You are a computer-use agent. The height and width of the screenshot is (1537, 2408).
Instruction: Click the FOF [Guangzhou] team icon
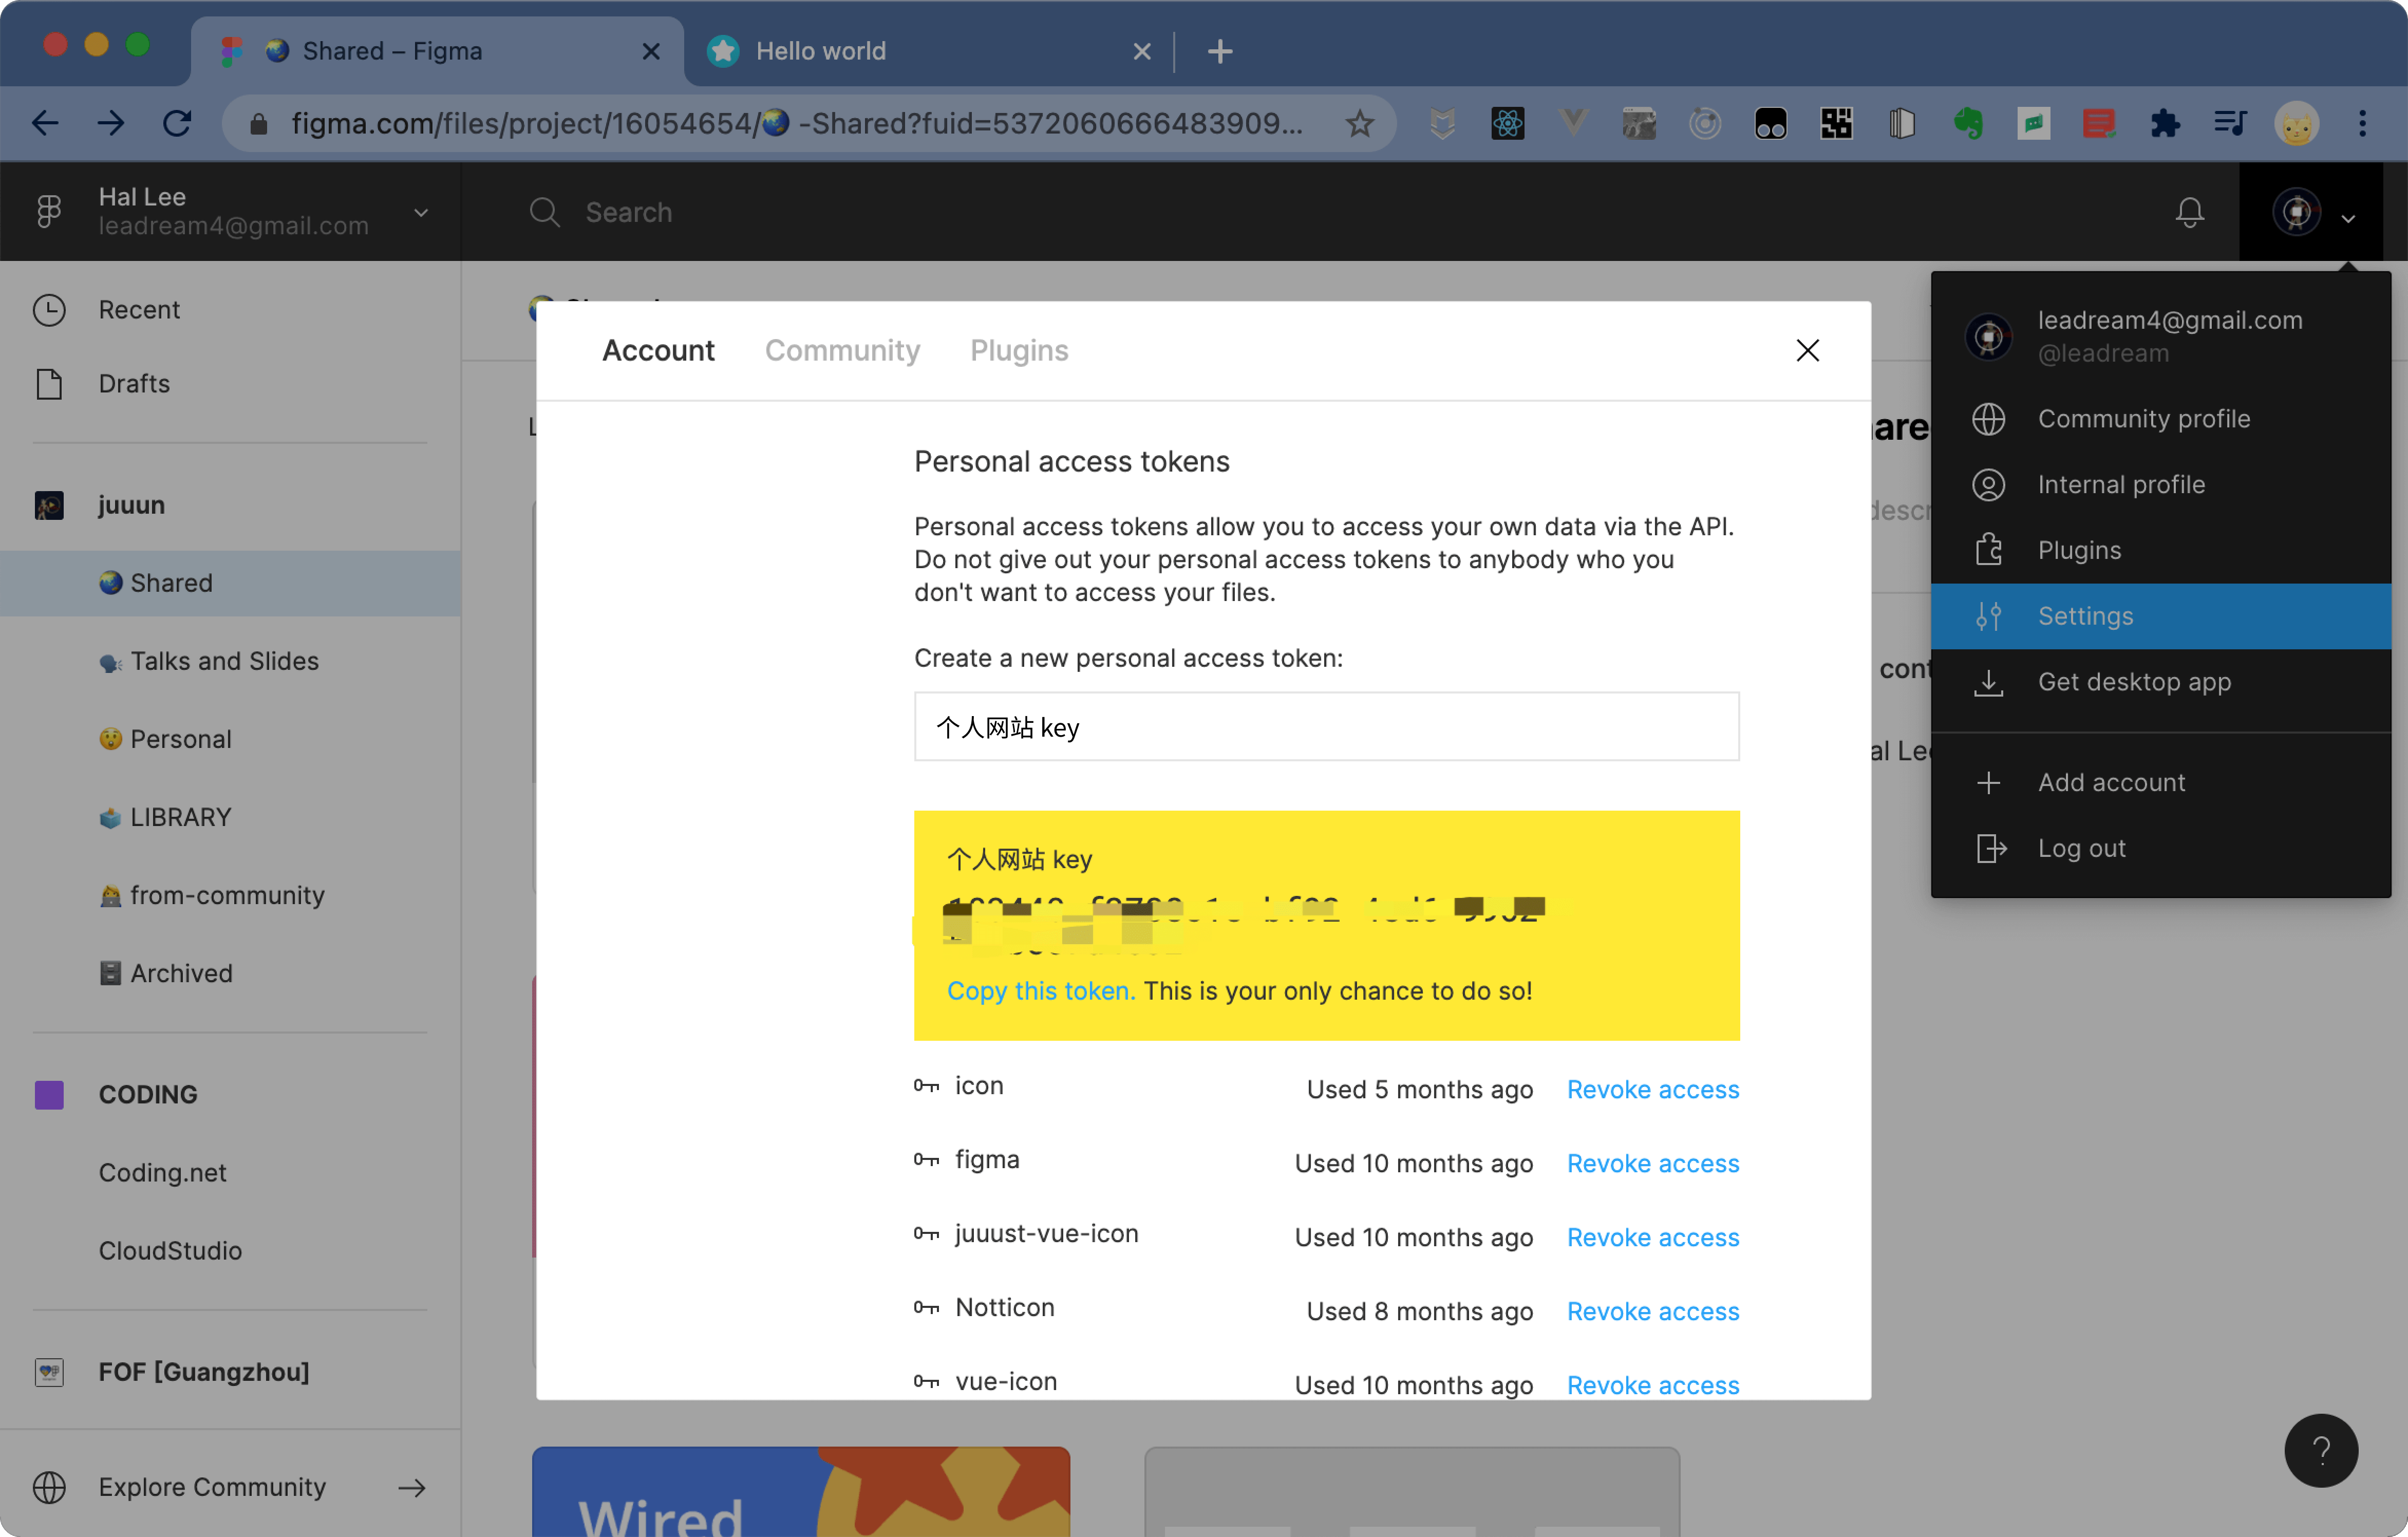49,1371
